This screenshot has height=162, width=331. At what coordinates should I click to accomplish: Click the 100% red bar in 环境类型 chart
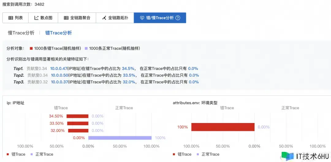click(223, 127)
